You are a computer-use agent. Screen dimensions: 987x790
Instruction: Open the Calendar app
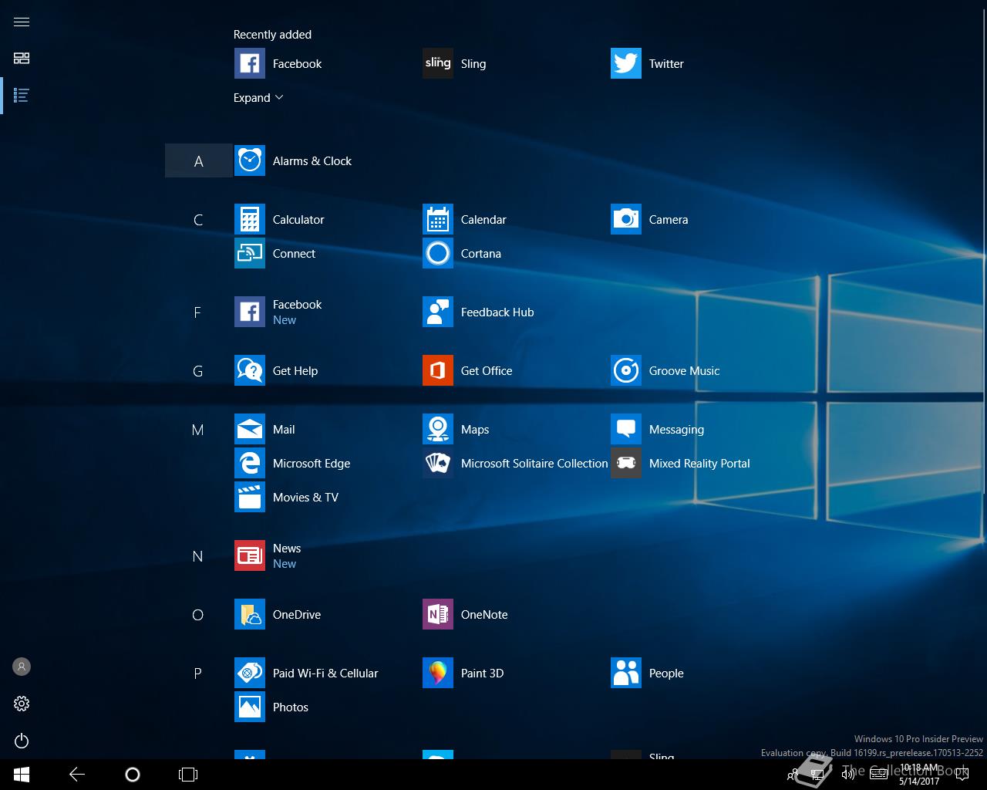(x=465, y=219)
